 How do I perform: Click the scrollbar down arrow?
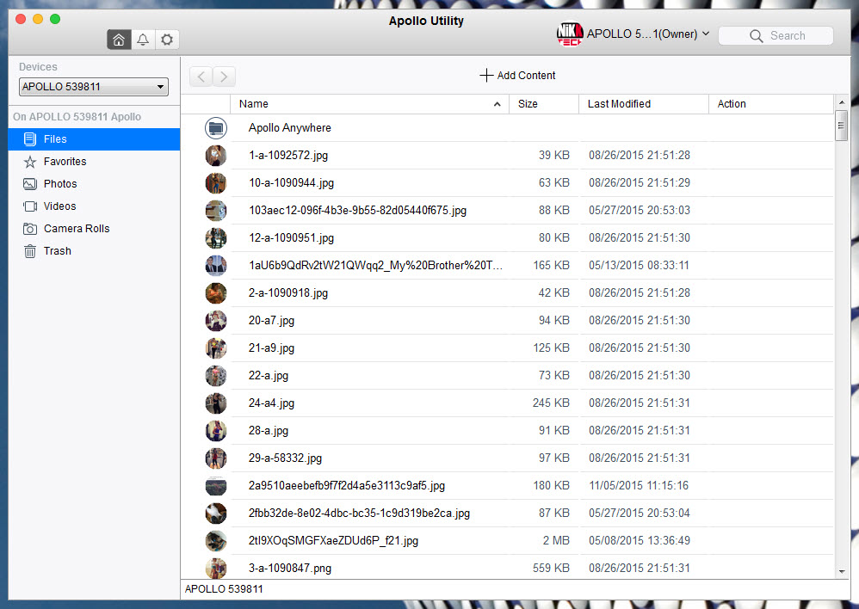[x=842, y=572]
